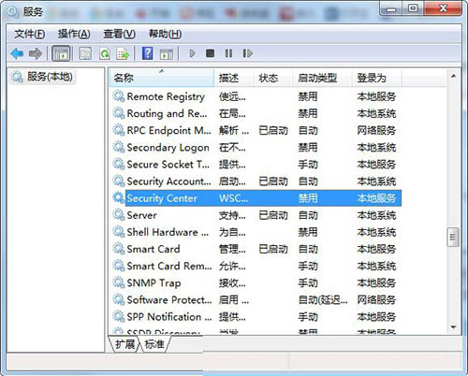The height and width of the screenshot is (376, 468).
Task: Open the 查看(V) menu
Action: click(119, 34)
